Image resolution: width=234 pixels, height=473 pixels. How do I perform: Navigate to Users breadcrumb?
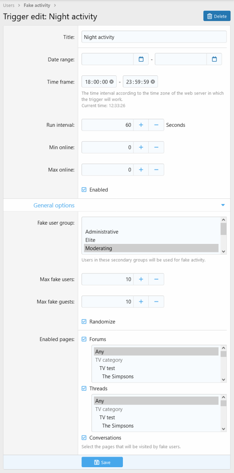click(8, 6)
